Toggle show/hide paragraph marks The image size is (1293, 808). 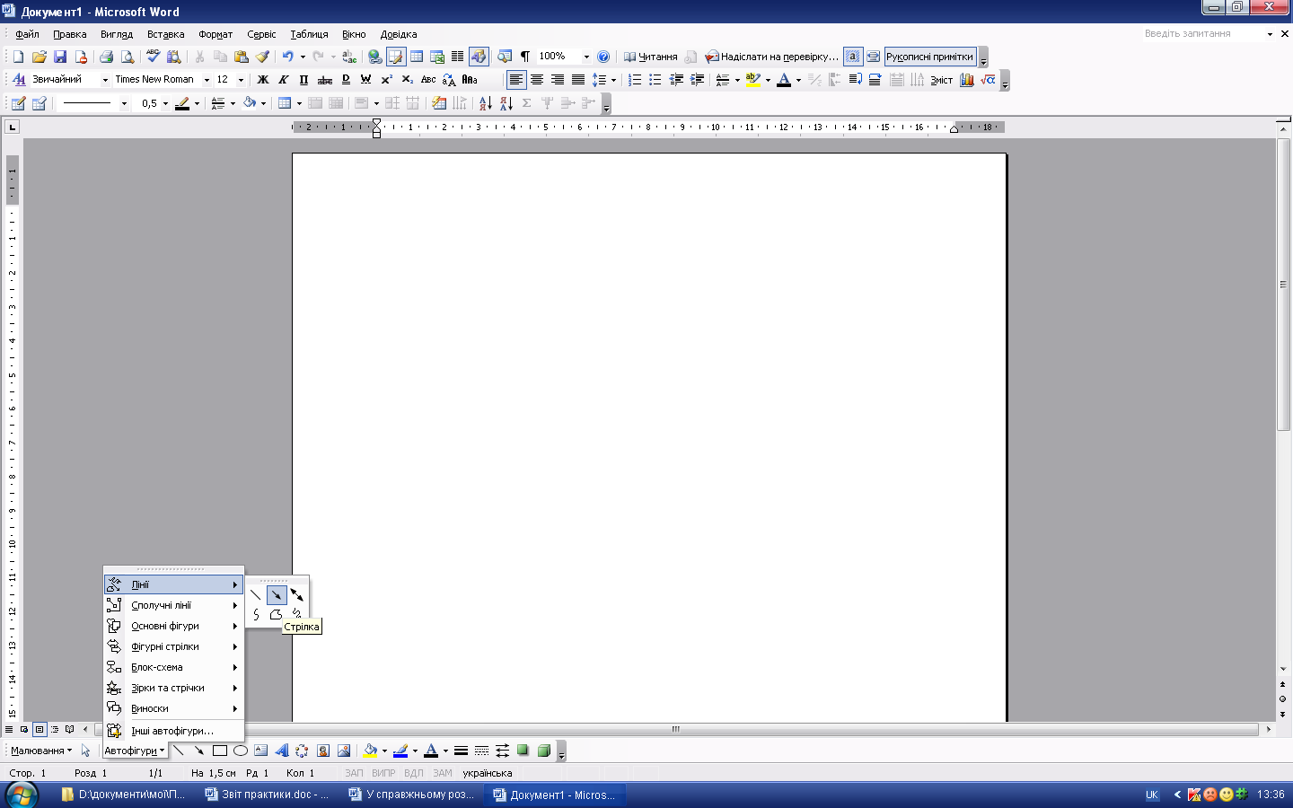click(x=525, y=57)
